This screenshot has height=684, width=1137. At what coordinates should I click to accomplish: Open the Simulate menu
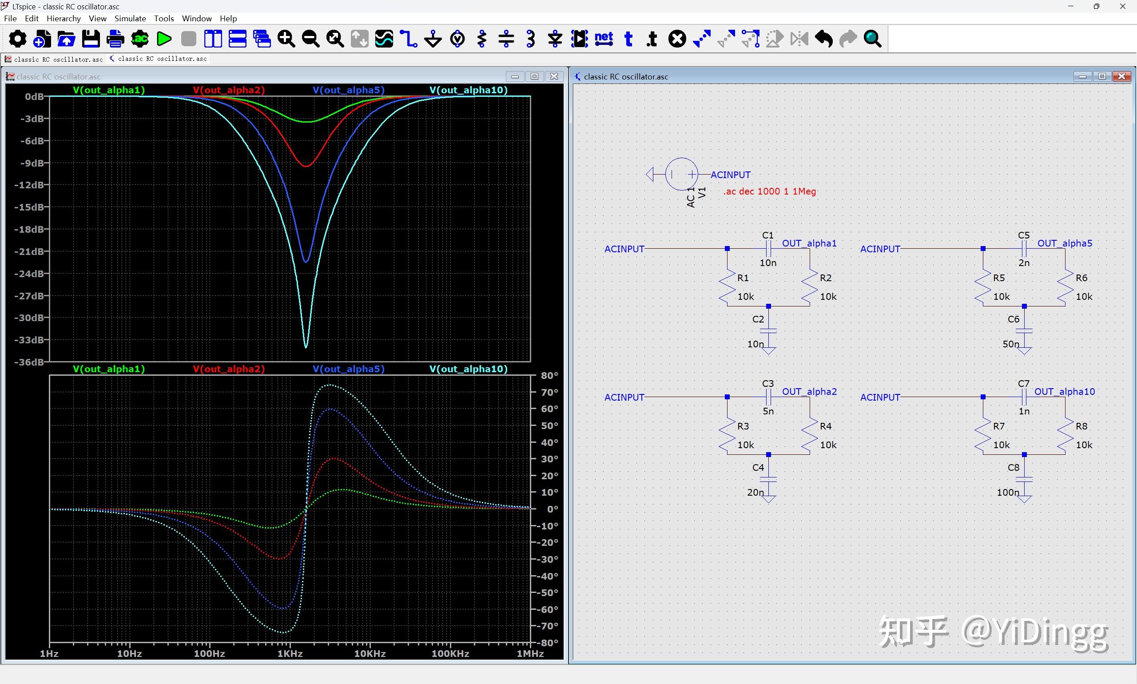pos(130,19)
